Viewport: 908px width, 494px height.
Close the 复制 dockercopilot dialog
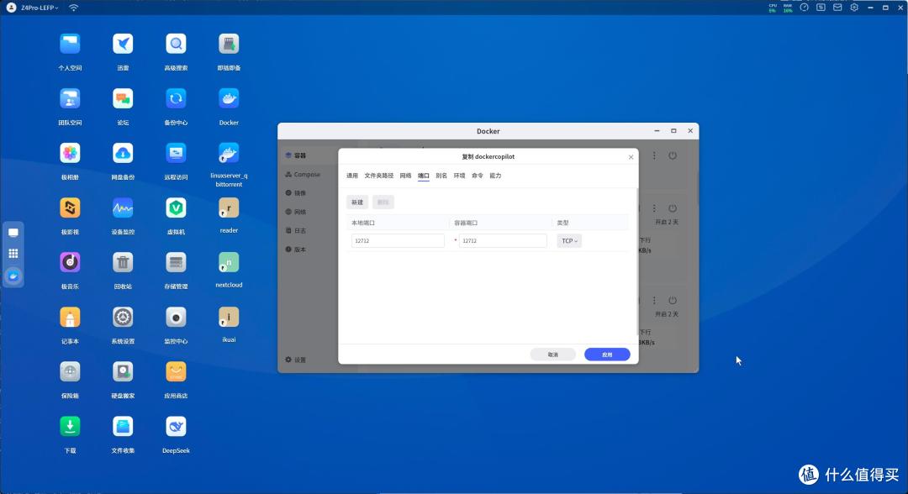click(631, 157)
